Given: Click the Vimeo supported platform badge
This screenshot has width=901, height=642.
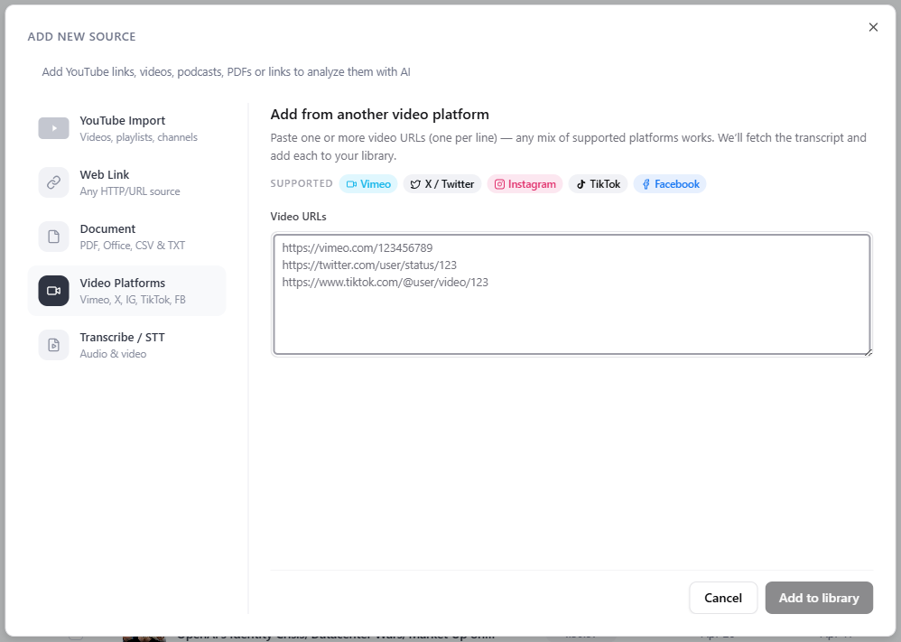Looking at the screenshot, I should [x=368, y=184].
